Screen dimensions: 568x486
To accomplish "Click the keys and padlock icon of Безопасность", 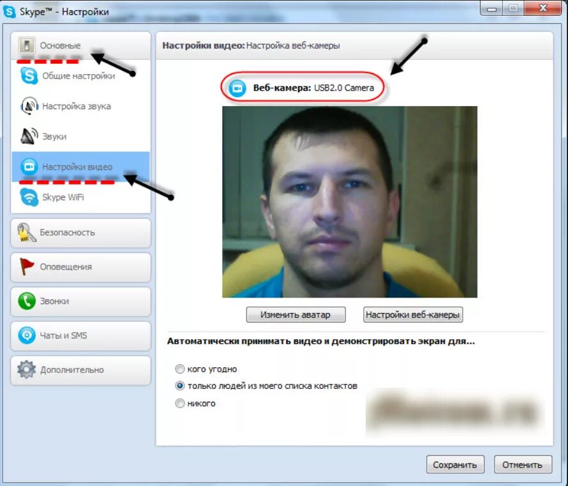I will point(26,232).
